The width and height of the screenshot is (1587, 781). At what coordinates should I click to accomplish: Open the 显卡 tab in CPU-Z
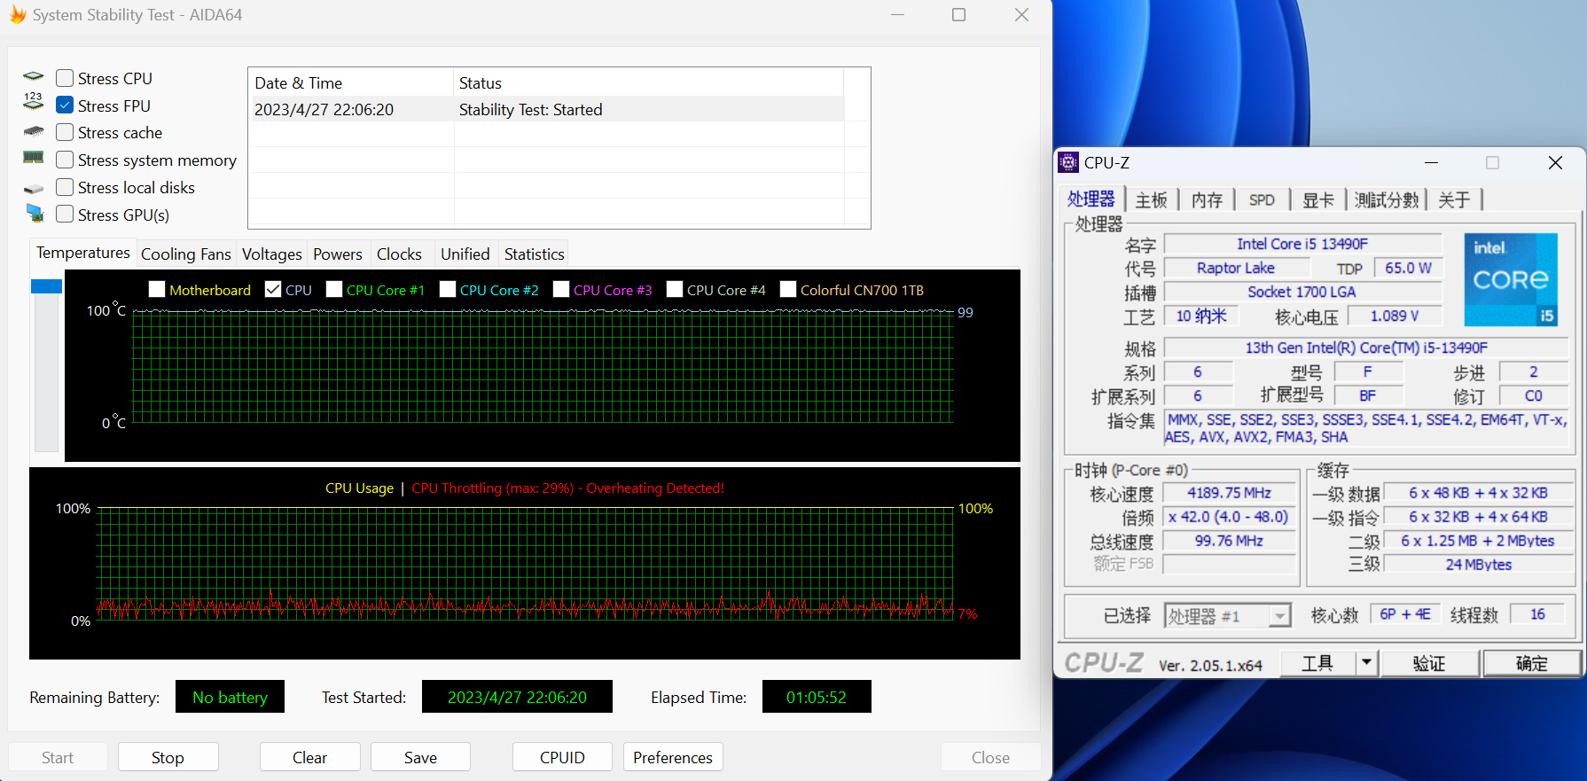pos(1317,200)
